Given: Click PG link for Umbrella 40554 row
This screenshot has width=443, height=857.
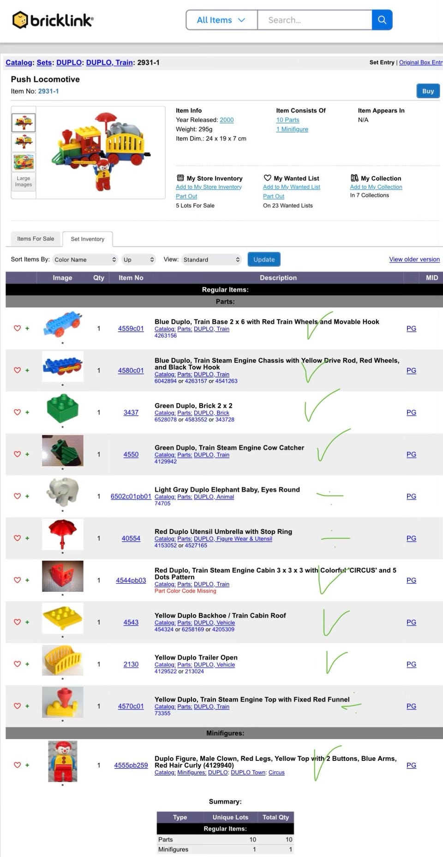Looking at the screenshot, I should tap(411, 538).
